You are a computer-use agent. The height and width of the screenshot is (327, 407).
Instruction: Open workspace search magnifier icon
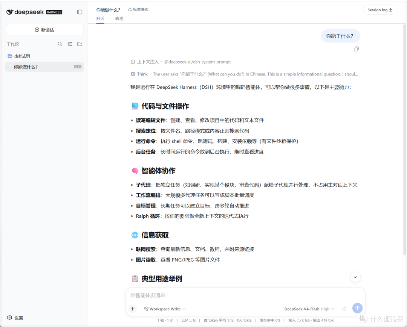(60, 44)
